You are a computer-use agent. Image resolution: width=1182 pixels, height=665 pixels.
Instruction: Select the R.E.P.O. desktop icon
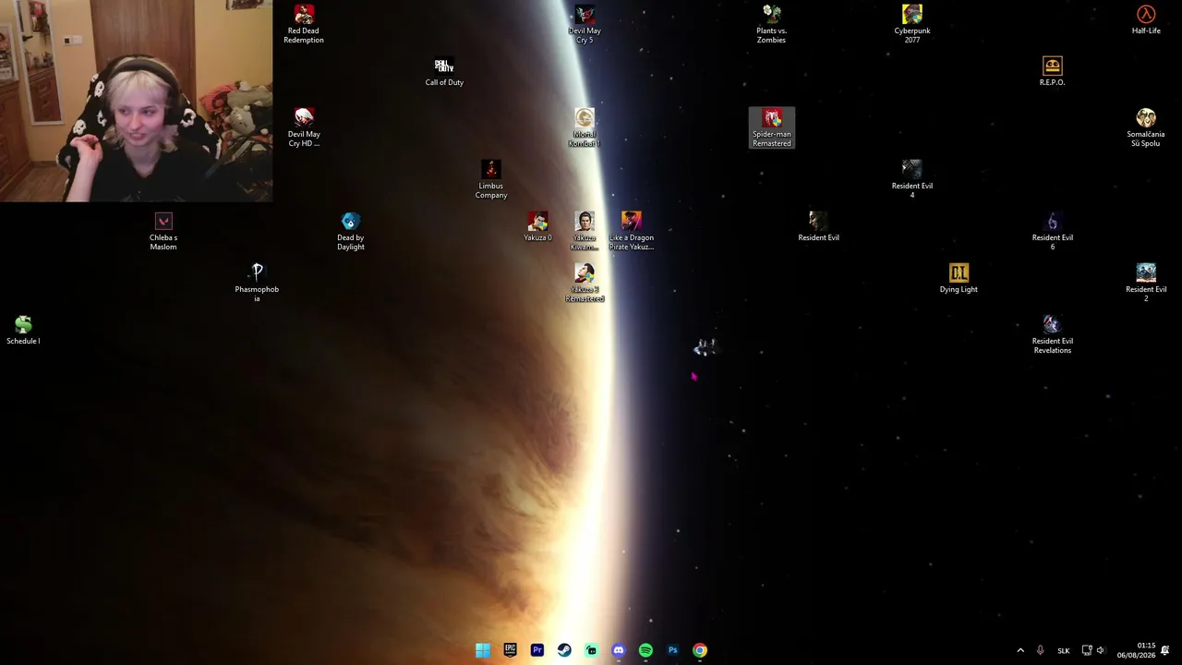(1052, 71)
